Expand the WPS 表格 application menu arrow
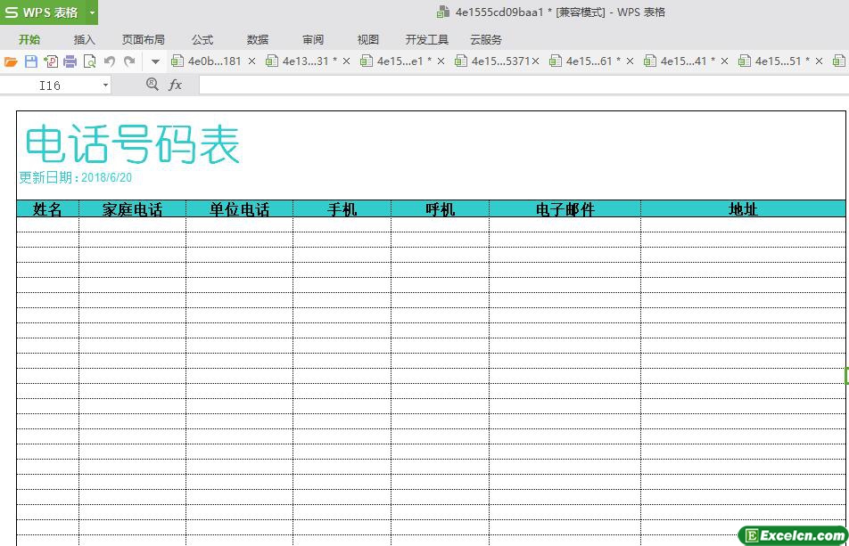Viewport: 849px width, 546px height. pyautogui.click(x=92, y=12)
